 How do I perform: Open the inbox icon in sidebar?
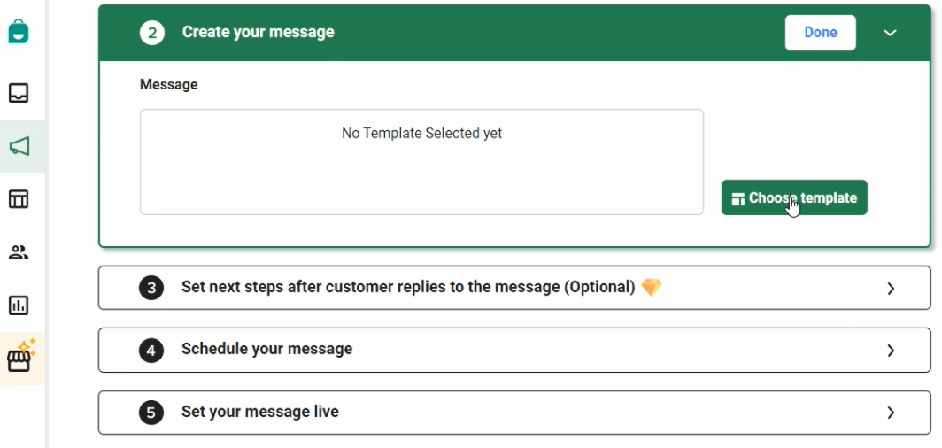(19, 93)
